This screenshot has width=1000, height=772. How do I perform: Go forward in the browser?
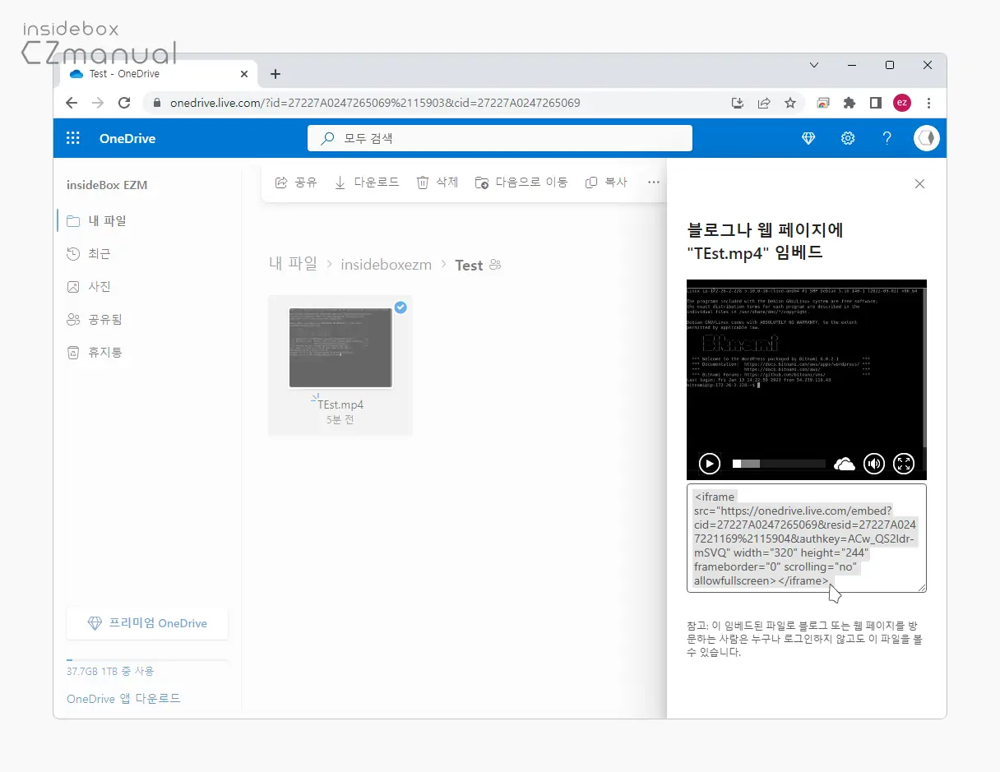98,103
